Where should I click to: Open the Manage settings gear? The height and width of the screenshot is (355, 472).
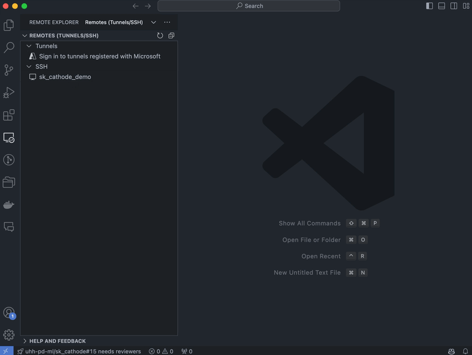click(x=9, y=335)
